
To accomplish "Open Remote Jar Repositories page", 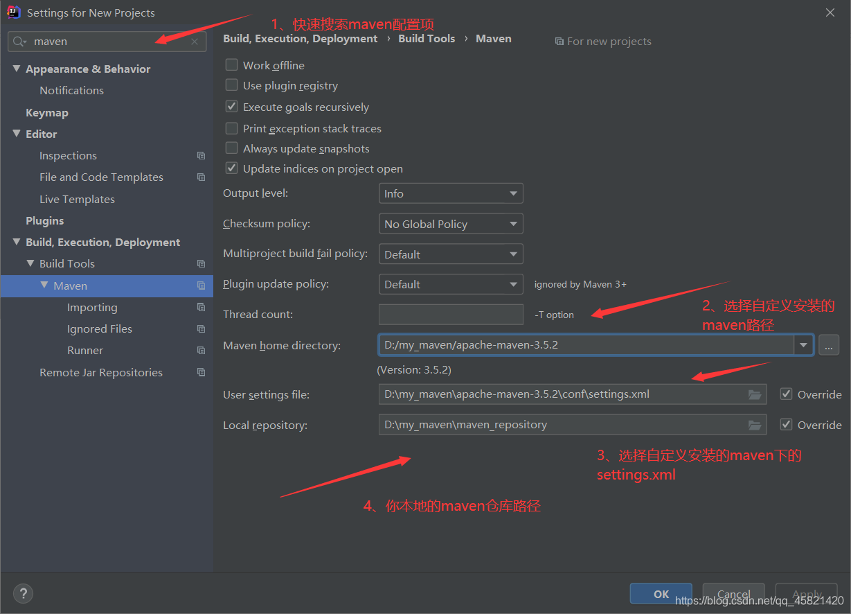I will [101, 373].
